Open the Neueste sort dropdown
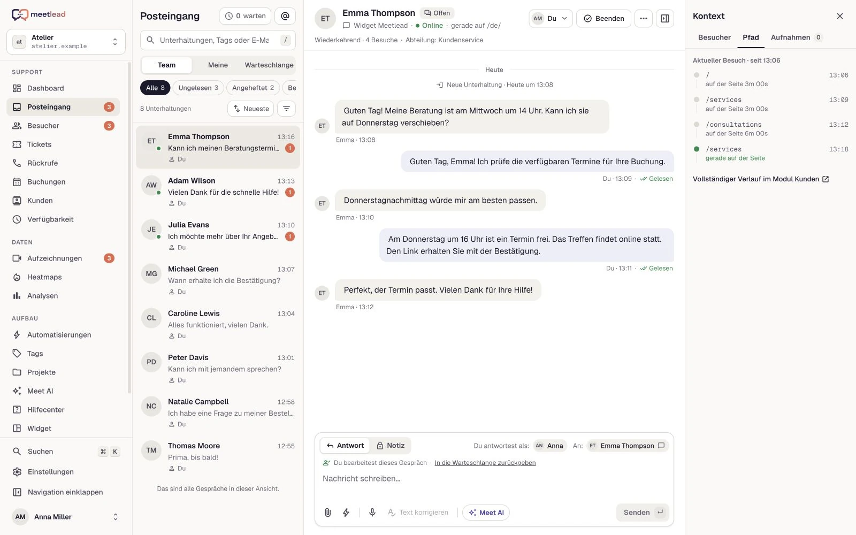 point(251,109)
